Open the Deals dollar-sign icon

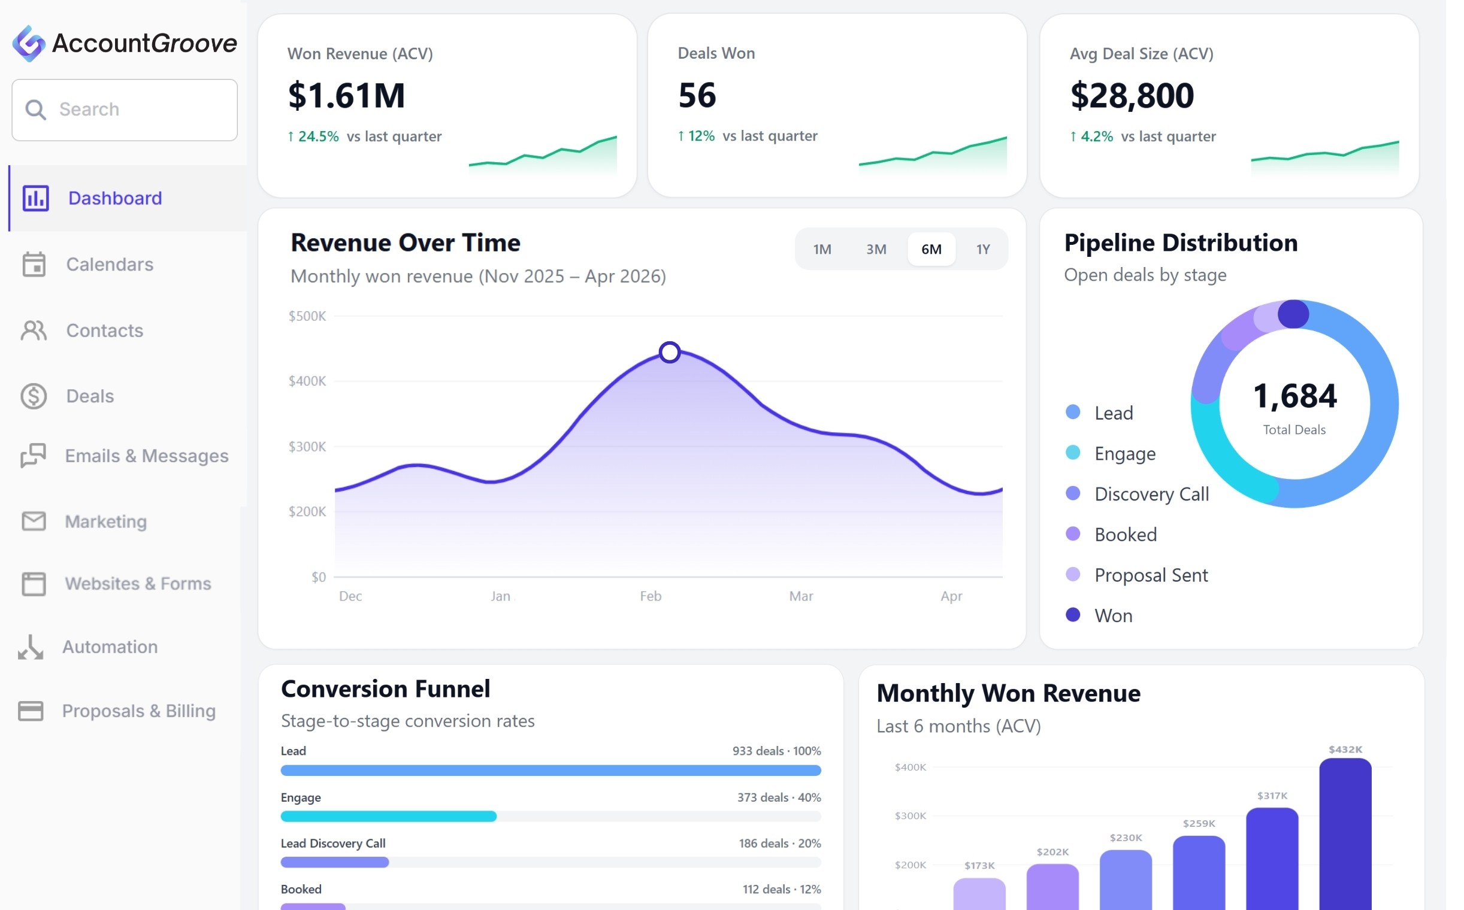coord(34,396)
